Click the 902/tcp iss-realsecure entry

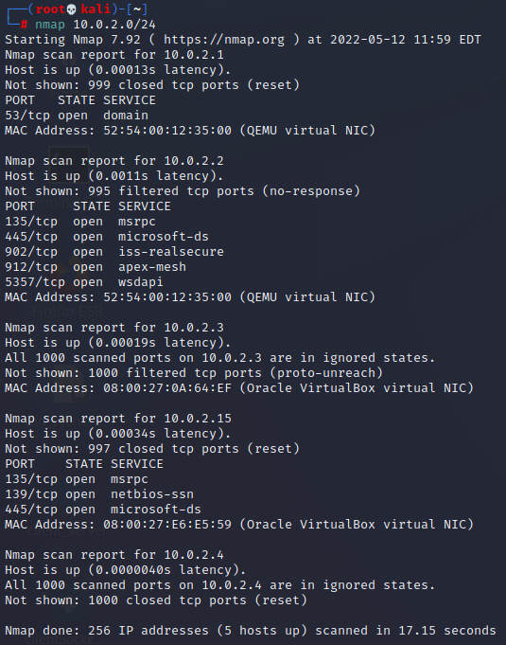114,252
